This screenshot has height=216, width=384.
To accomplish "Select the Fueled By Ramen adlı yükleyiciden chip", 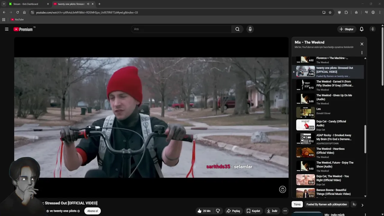I will click(x=326, y=204).
